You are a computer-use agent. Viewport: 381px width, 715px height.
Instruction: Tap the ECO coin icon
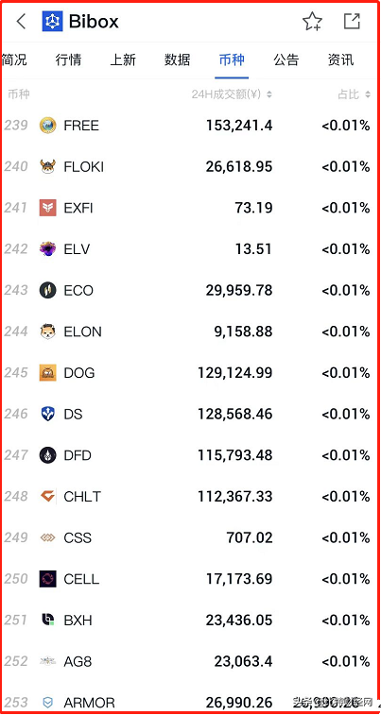[47, 290]
